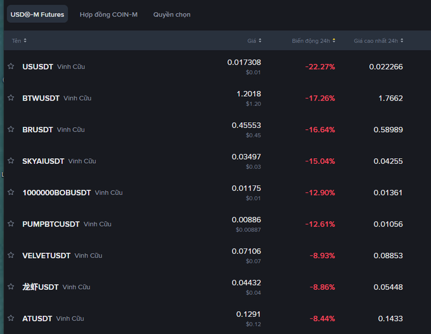
Task: Click PUMPBTCUSDT price 0.00886
Action: tap(247, 220)
